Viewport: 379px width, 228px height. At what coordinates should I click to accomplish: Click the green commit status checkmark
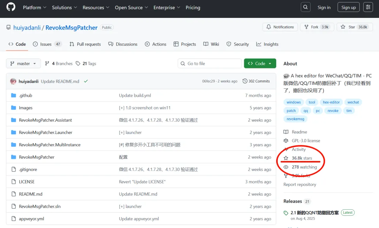[86, 81]
